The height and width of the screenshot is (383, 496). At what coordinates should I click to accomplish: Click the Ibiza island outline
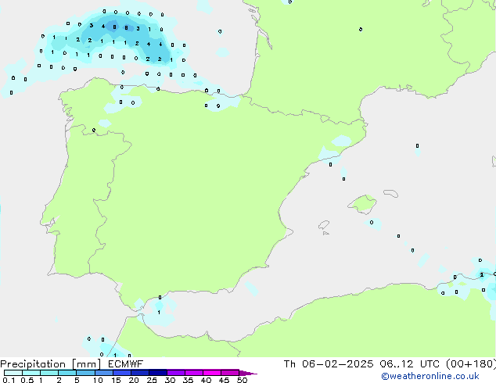(x=324, y=225)
